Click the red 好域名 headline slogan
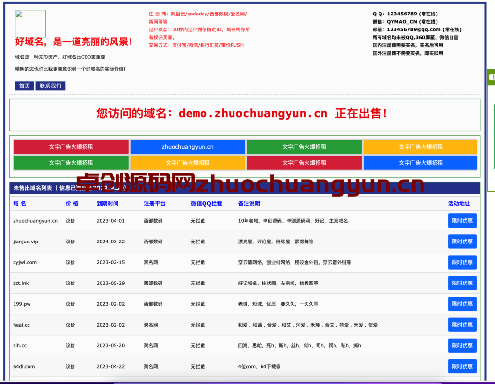 pos(74,42)
